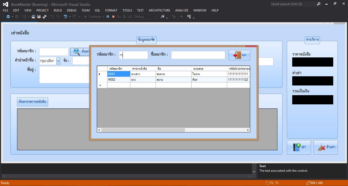Click the Break All pause icon
Viewport: 348px width, 186px height.
(108, 17)
